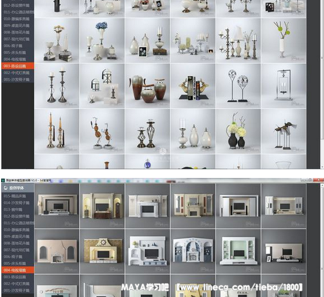Image resolution: width=324 pixels, height=297 pixels.
Task: Click the lower window scrollbar up arrow
Action: pyautogui.click(x=322, y=186)
